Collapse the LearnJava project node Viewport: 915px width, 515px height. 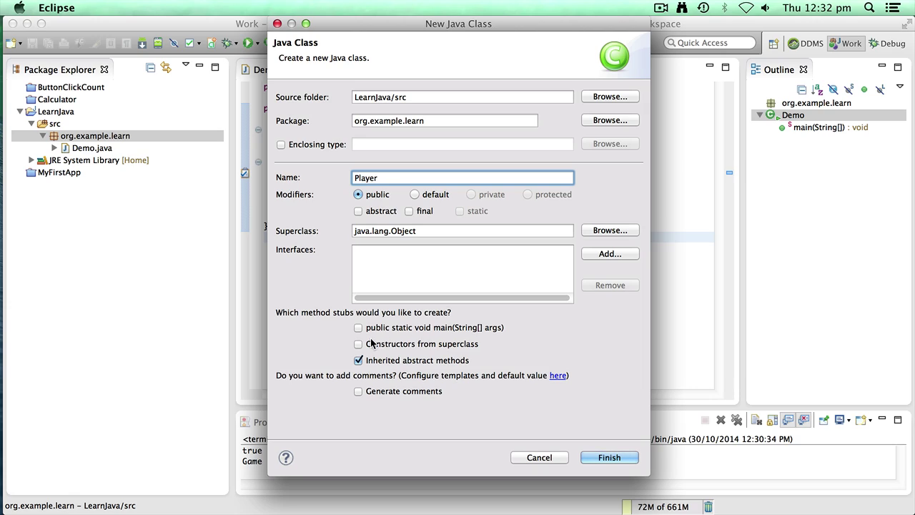[20, 112]
